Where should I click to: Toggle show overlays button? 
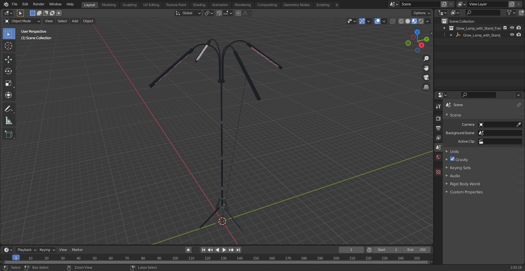tap(377, 21)
